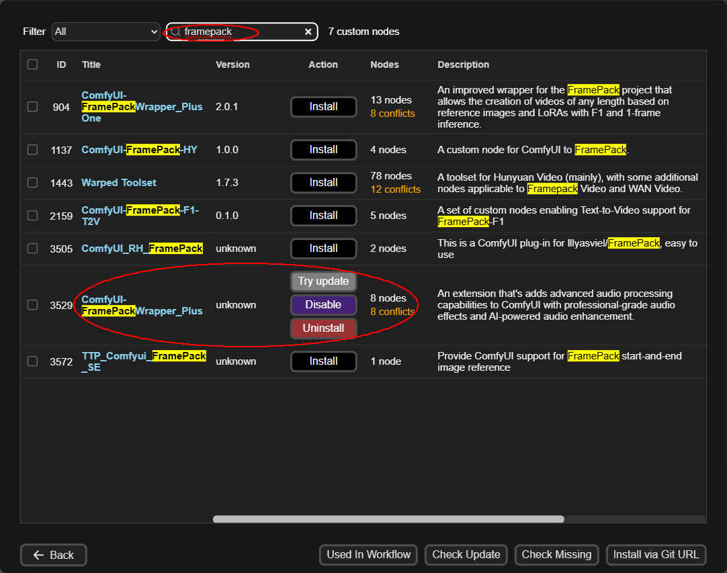727x573 pixels.
Task: Go Back using the arrow button
Action: (x=54, y=555)
